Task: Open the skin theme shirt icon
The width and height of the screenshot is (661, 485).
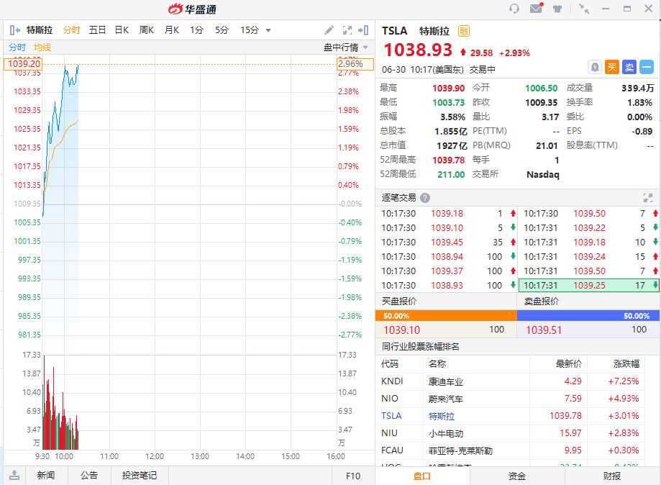Action: click(x=557, y=9)
